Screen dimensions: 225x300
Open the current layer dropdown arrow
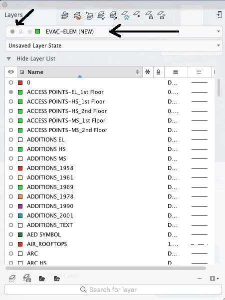(x=219, y=31)
